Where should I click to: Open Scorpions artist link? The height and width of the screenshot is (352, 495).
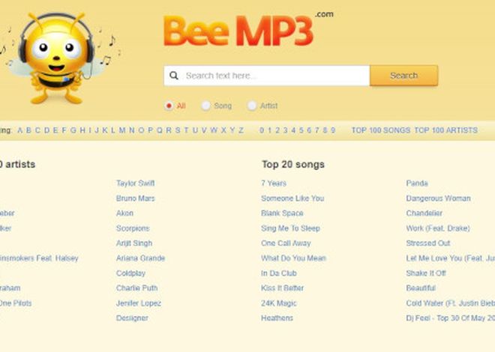click(133, 228)
